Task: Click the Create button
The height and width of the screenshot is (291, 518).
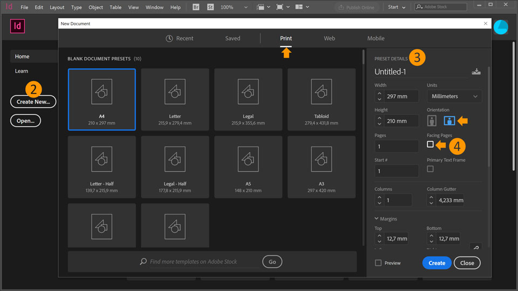Action: click(x=437, y=263)
